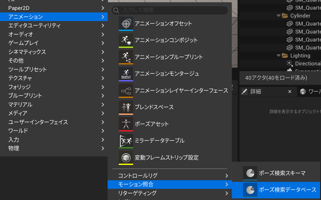Viewport: 321px width, 200px height.
Task: Click the pencil icon on the 詳細 tab
Action: pos(245,92)
